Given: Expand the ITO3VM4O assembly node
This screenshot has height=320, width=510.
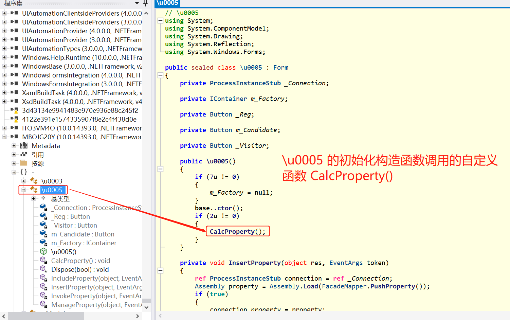Looking at the screenshot, I should click(x=4, y=128).
